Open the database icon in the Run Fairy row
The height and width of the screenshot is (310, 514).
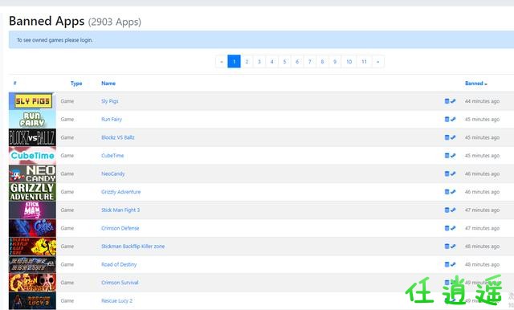pos(447,119)
